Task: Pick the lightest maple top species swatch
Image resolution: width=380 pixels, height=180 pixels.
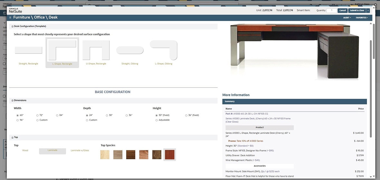Action: tap(105, 155)
